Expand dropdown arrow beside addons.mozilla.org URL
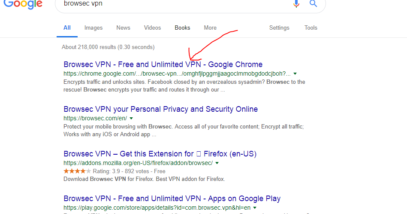Viewport: 407px width, 214px height. 217,163
